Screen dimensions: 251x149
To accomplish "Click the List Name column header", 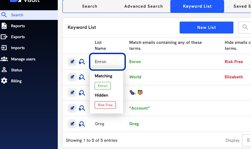I will coord(100,45).
